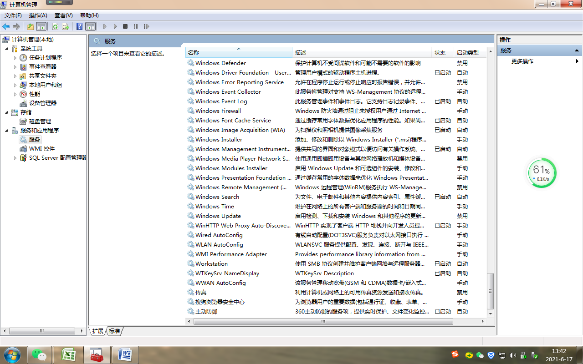Image resolution: width=583 pixels, height=364 pixels.
Task: Open the 查看(V) menu
Action: [64, 15]
